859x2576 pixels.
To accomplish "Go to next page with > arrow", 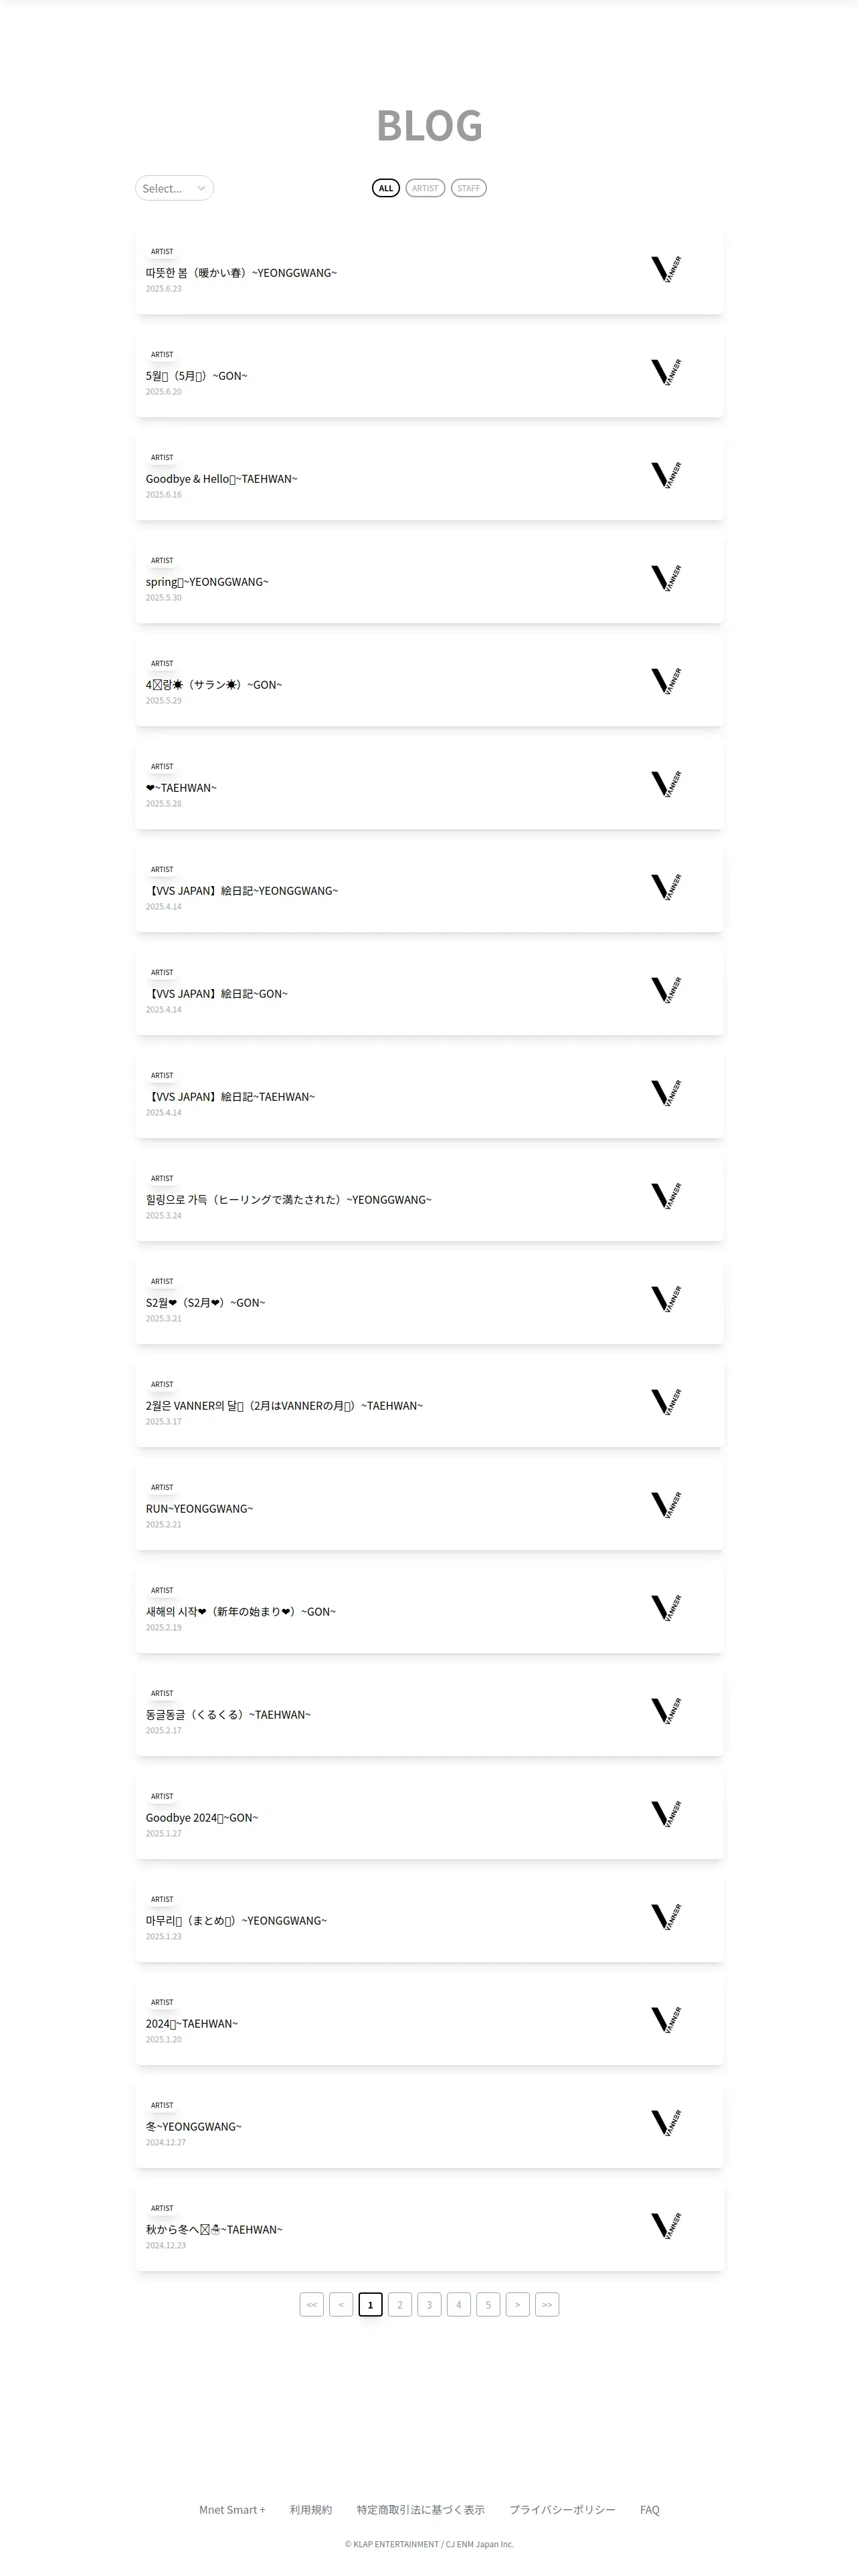I will [518, 2304].
